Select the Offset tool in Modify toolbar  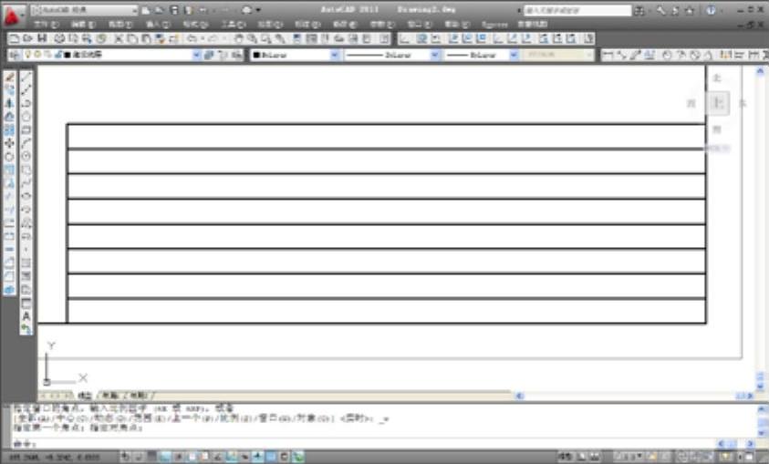click(9, 117)
